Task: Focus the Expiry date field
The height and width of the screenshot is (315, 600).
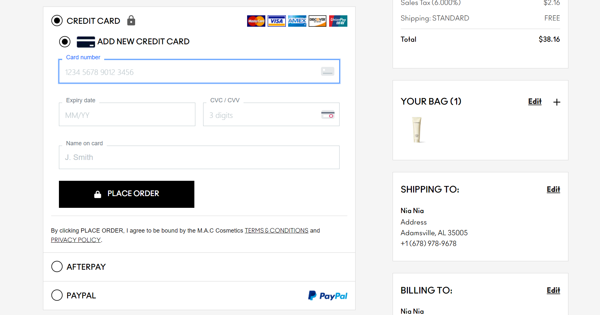Action: (x=127, y=115)
